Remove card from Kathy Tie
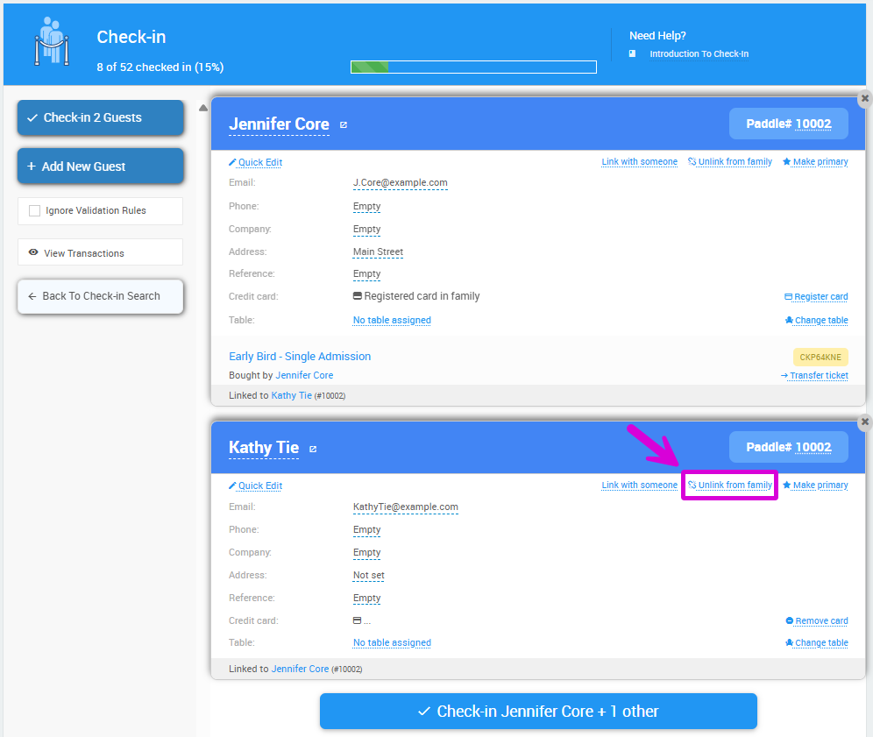Viewport: 873px width, 737px height. coord(816,621)
